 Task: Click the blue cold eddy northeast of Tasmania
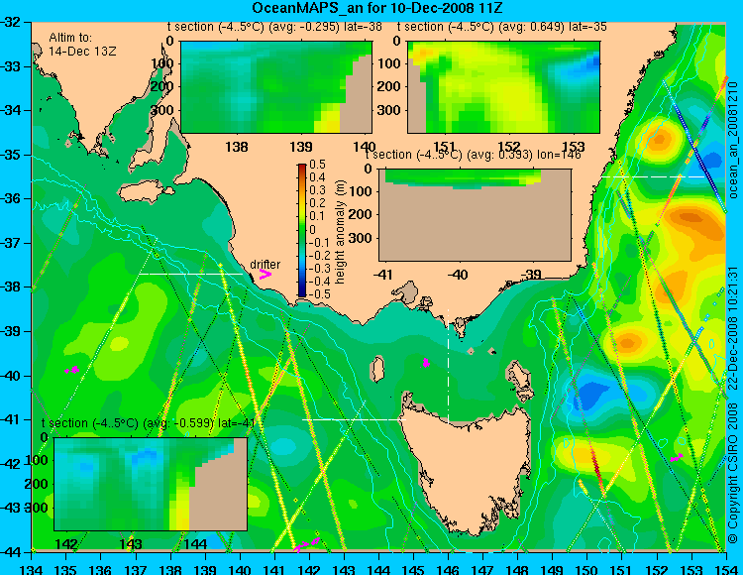(x=590, y=395)
